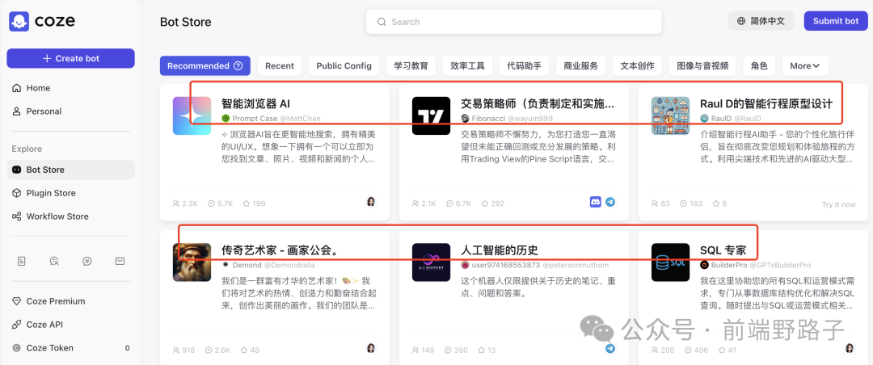Screen dimensions: 873x365
Task: Click the Submit bot button
Action: (836, 21)
